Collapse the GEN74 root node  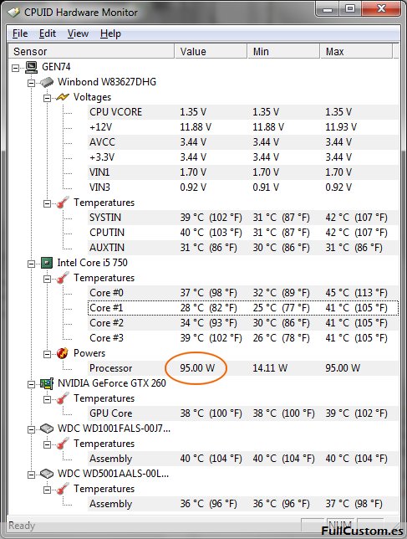point(15,68)
